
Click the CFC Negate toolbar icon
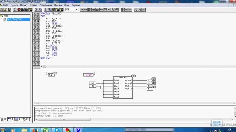pyautogui.click(x=109, y=10)
